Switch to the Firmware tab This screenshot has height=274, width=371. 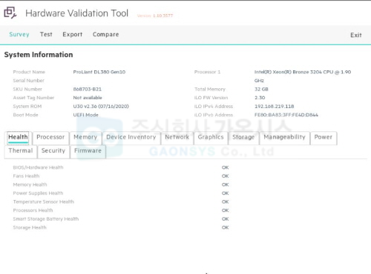pos(88,151)
